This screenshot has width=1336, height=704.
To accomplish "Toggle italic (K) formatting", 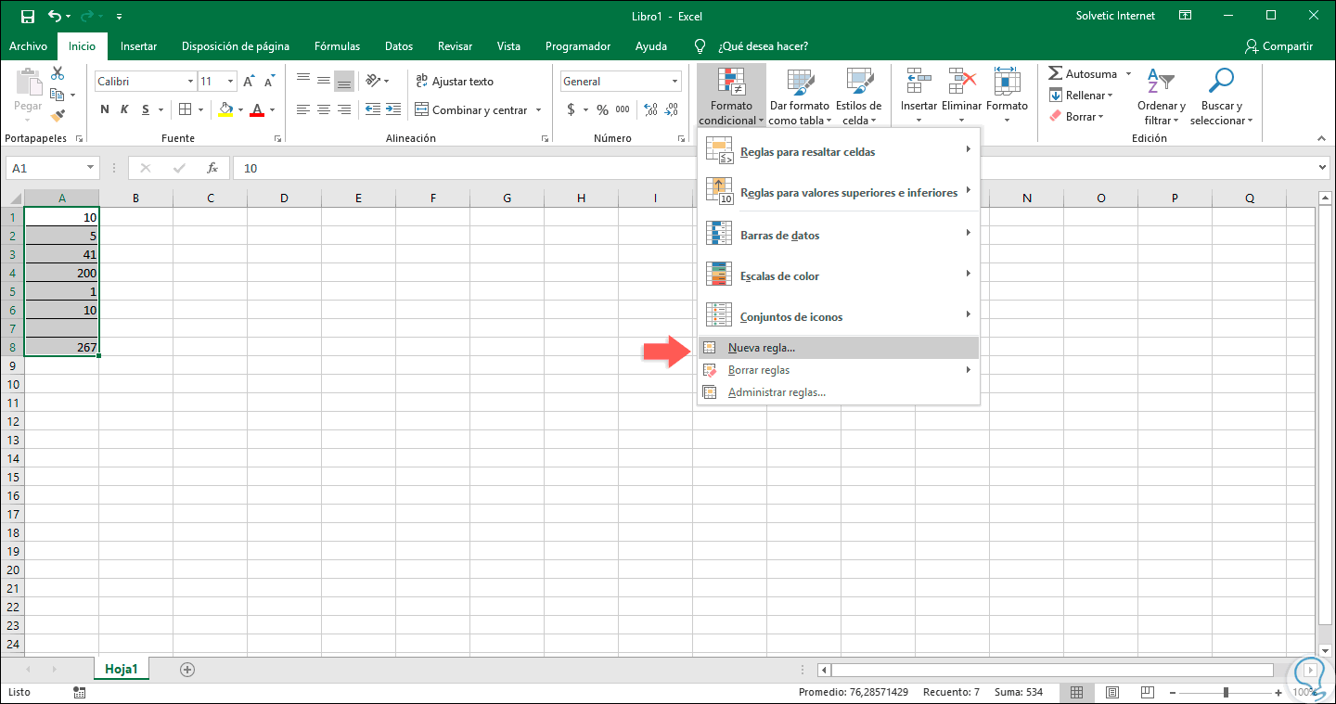I will (x=125, y=109).
